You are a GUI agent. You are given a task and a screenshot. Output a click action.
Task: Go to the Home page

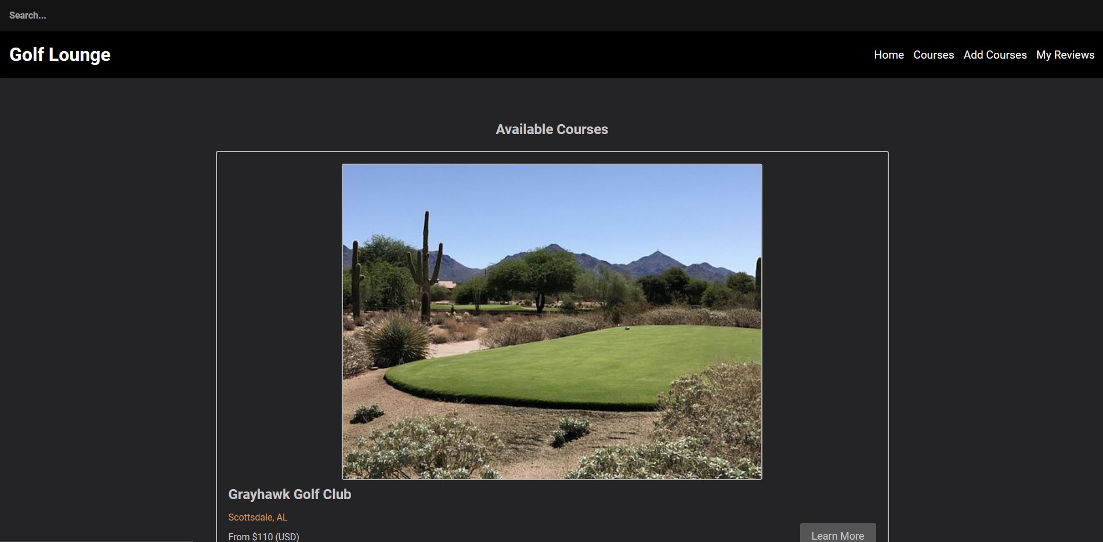point(889,55)
